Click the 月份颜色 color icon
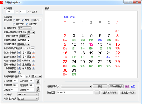This screenshot has width=142, height=104. tap(34, 61)
